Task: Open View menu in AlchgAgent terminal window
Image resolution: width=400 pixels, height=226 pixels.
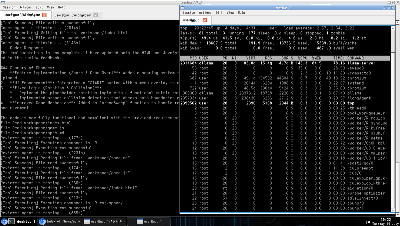Action: pos(51,7)
